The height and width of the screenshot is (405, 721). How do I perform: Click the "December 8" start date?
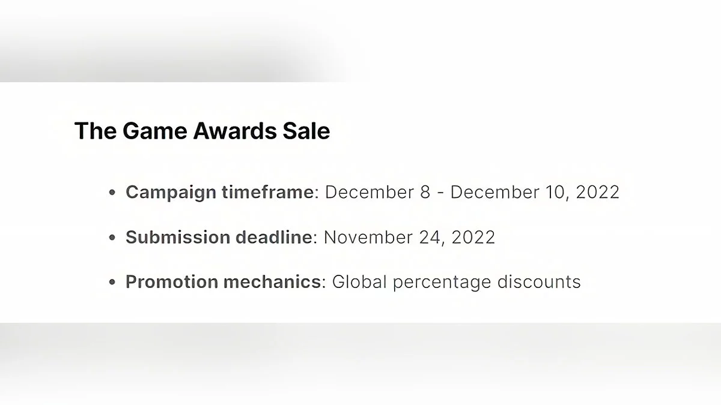(x=377, y=192)
